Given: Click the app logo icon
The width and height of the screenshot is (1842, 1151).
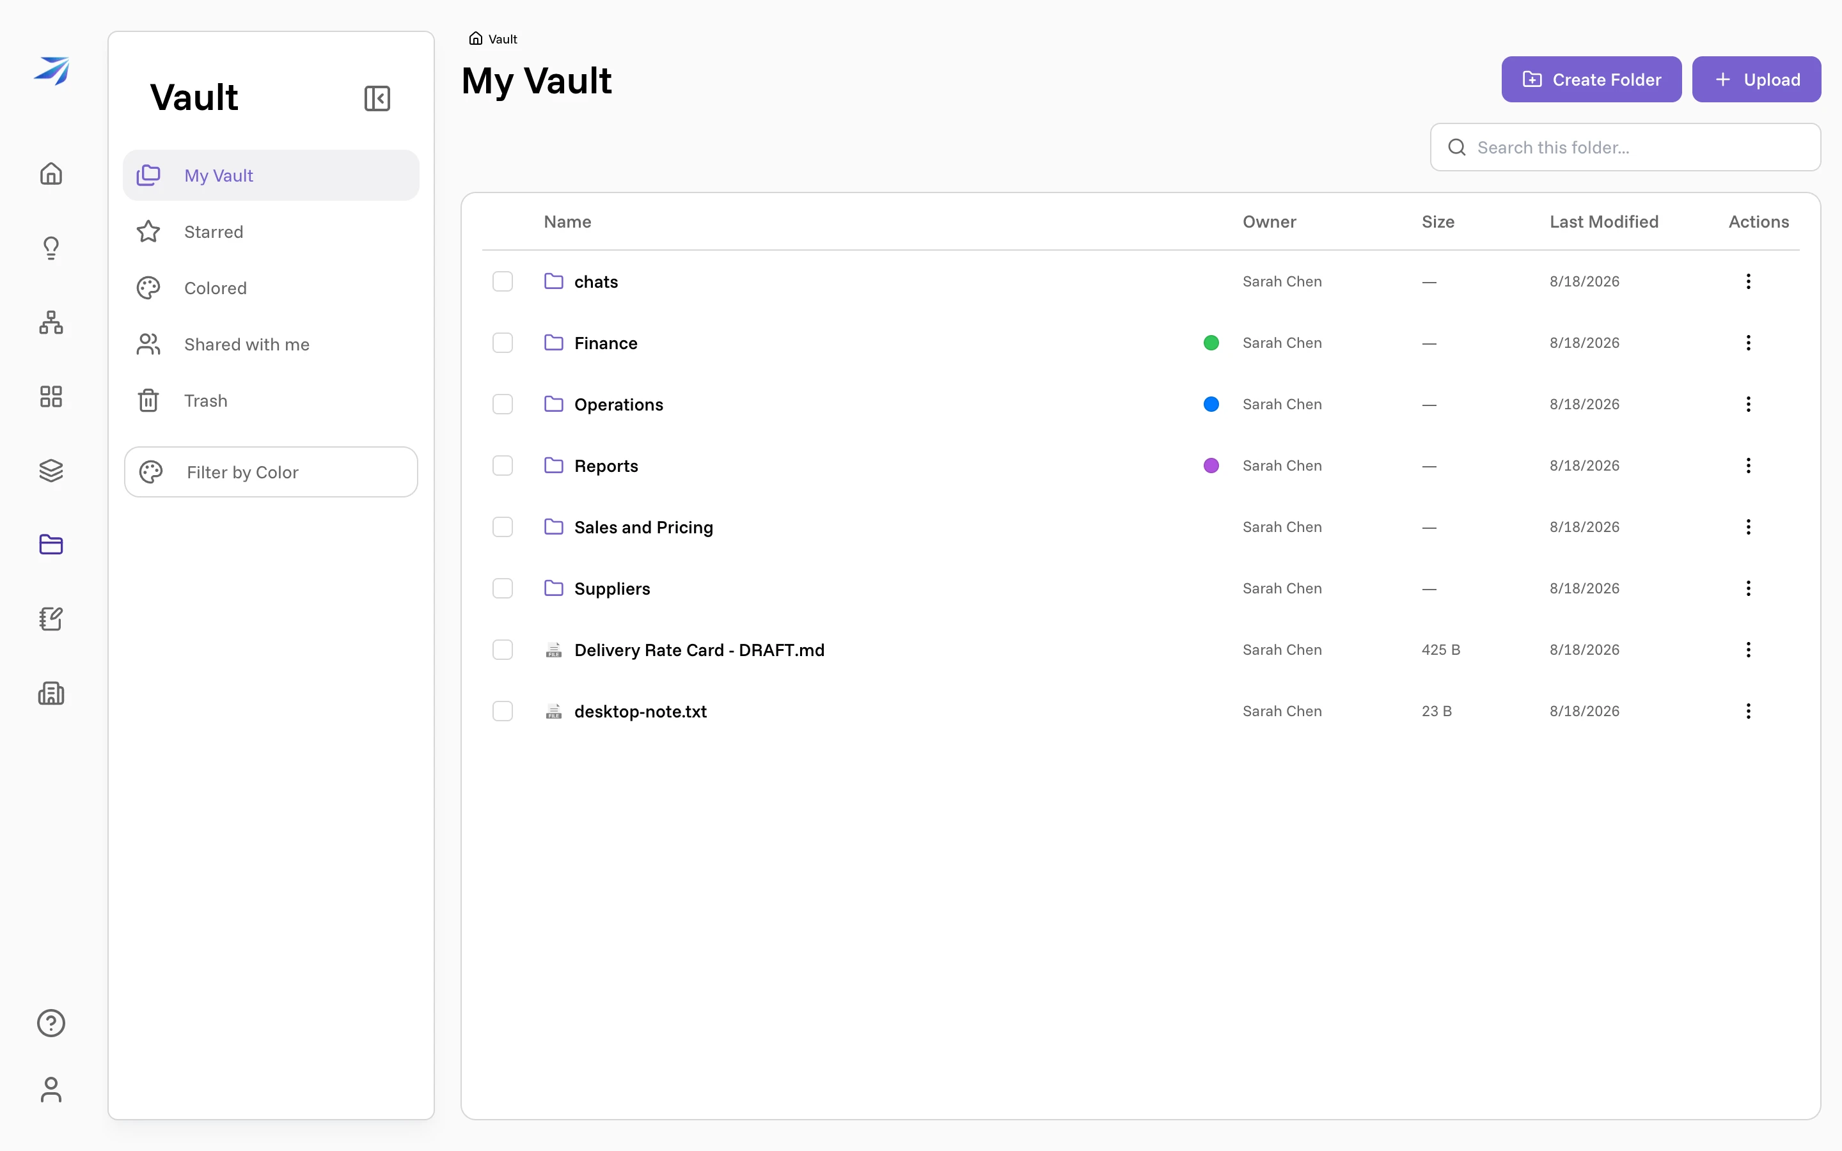Looking at the screenshot, I should [51, 70].
